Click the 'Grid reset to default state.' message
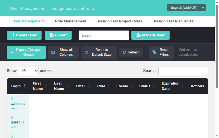Image resolution: width=219 pixels, height=138 pixels. [x=188, y=52]
